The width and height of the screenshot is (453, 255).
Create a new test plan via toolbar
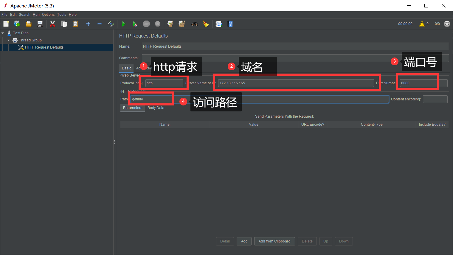tap(6, 24)
